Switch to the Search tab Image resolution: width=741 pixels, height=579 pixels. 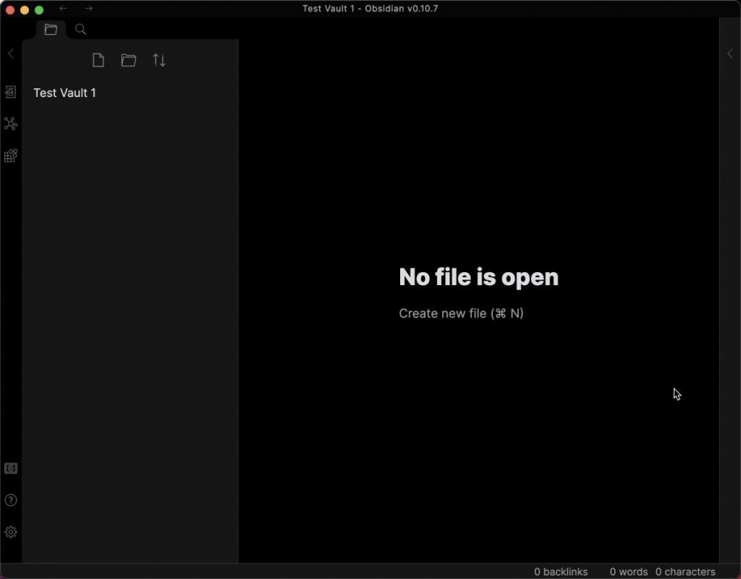pos(80,29)
